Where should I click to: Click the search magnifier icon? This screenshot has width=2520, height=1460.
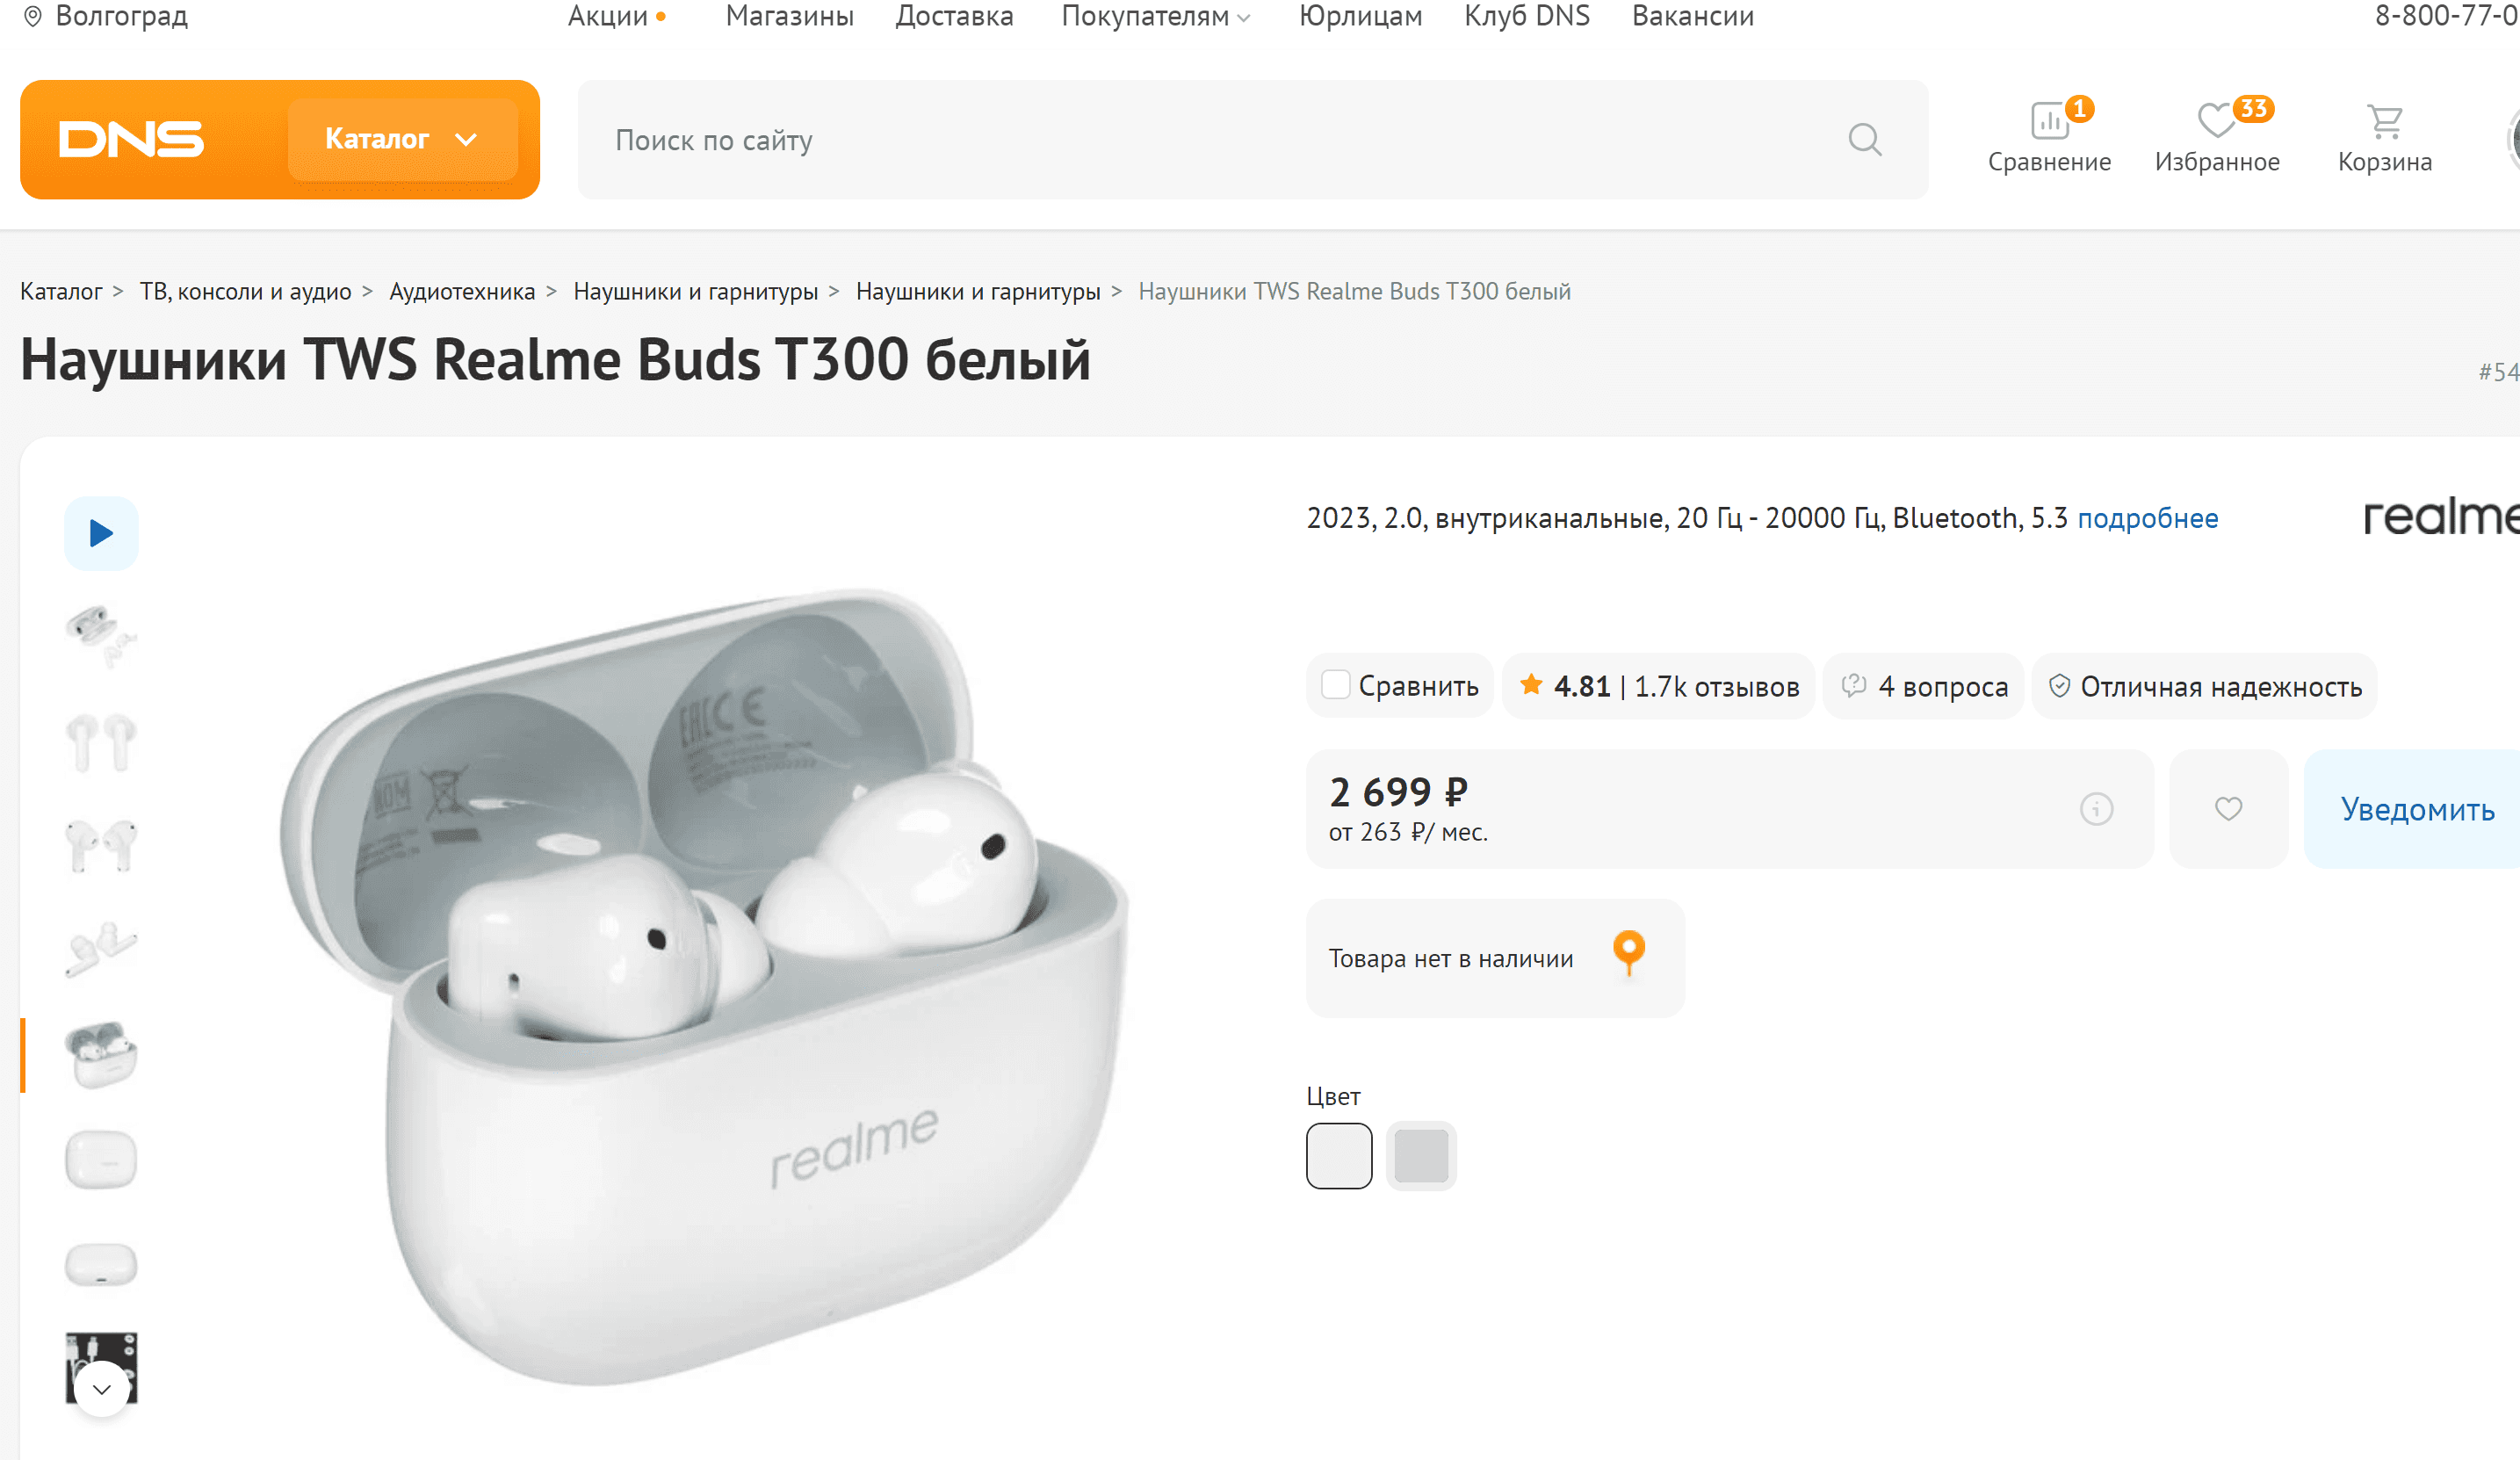click(1864, 140)
